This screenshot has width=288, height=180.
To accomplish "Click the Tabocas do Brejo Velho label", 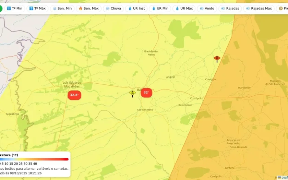I will click(233, 142).
